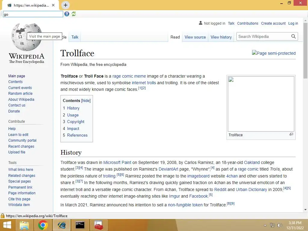Click Donate in sidebar
This screenshot has height=231, width=308.
(x=14, y=111)
